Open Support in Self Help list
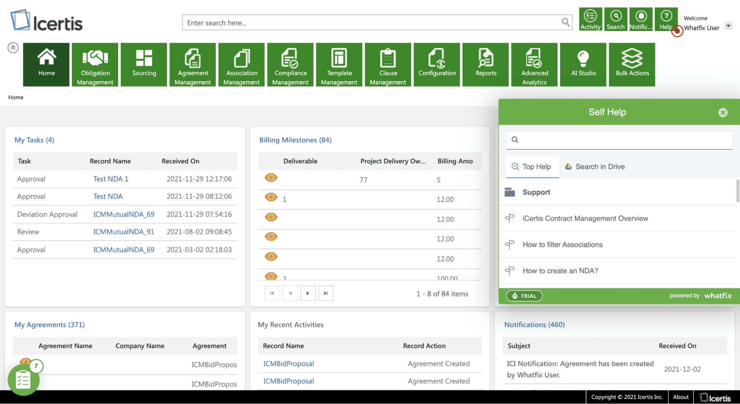 [617, 192]
